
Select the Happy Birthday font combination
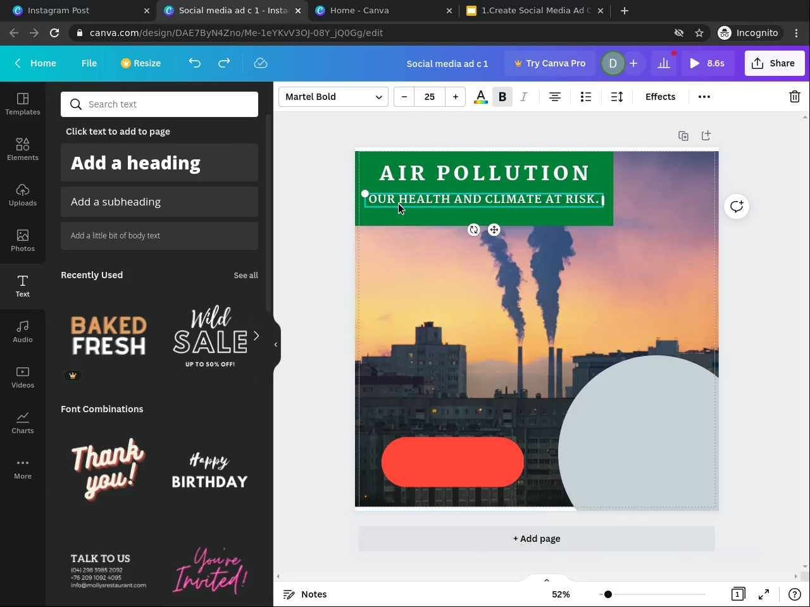(x=210, y=470)
